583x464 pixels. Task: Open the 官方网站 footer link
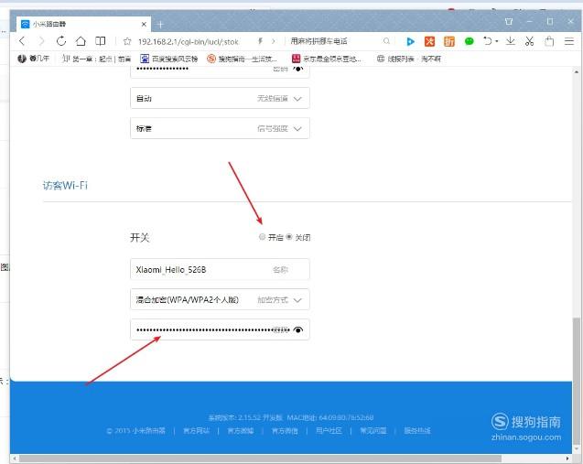click(196, 430)
